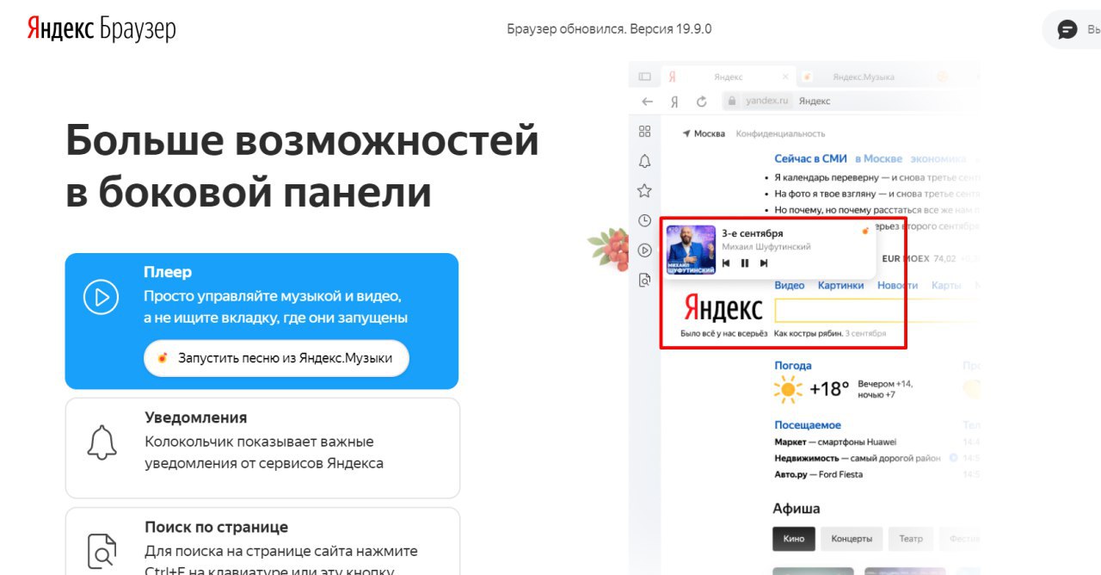The image size is (1101, 575).
Task: Open player play icon in browser sidebar
Action: click(x=644, y=250)
